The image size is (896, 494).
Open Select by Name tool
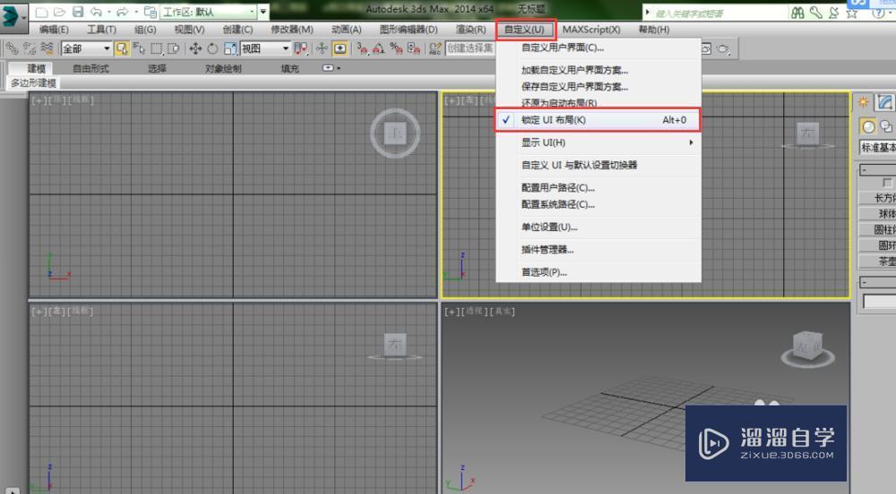coord(139,48)
